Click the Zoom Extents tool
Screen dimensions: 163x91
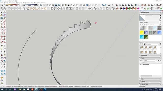point(2,61)
